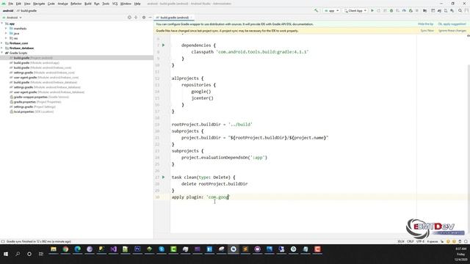Open the AVD Manager icon in the toolbar

coord(446,10)
